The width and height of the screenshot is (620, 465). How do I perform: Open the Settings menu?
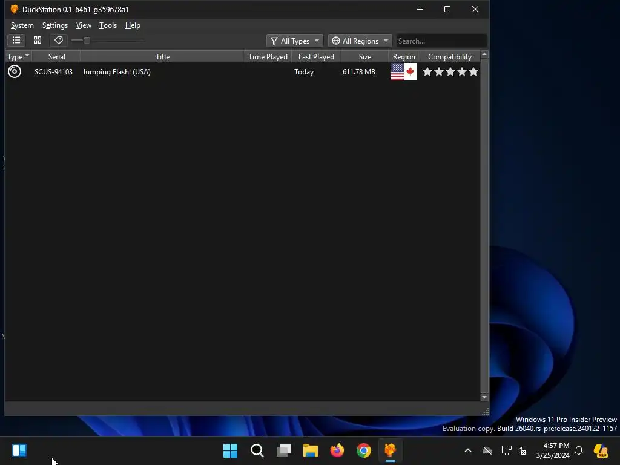tap(55, 25)
